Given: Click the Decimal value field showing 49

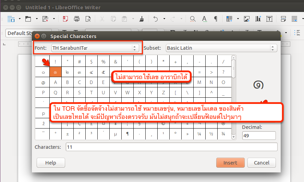Looking at the screenshot, I should 259,135.
